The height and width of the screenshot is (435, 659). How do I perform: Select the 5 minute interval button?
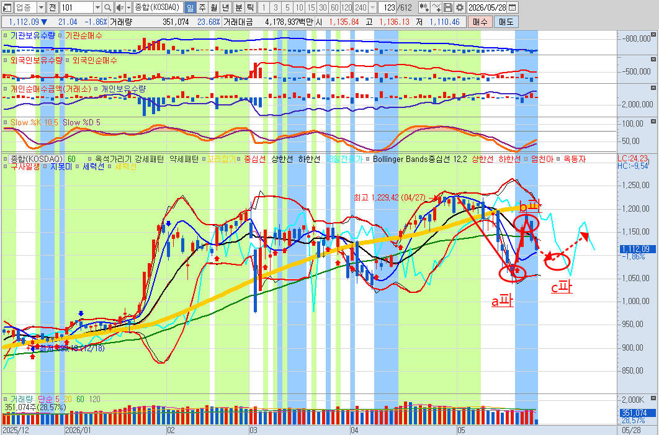pyautogui.click(x=287, y=7)
